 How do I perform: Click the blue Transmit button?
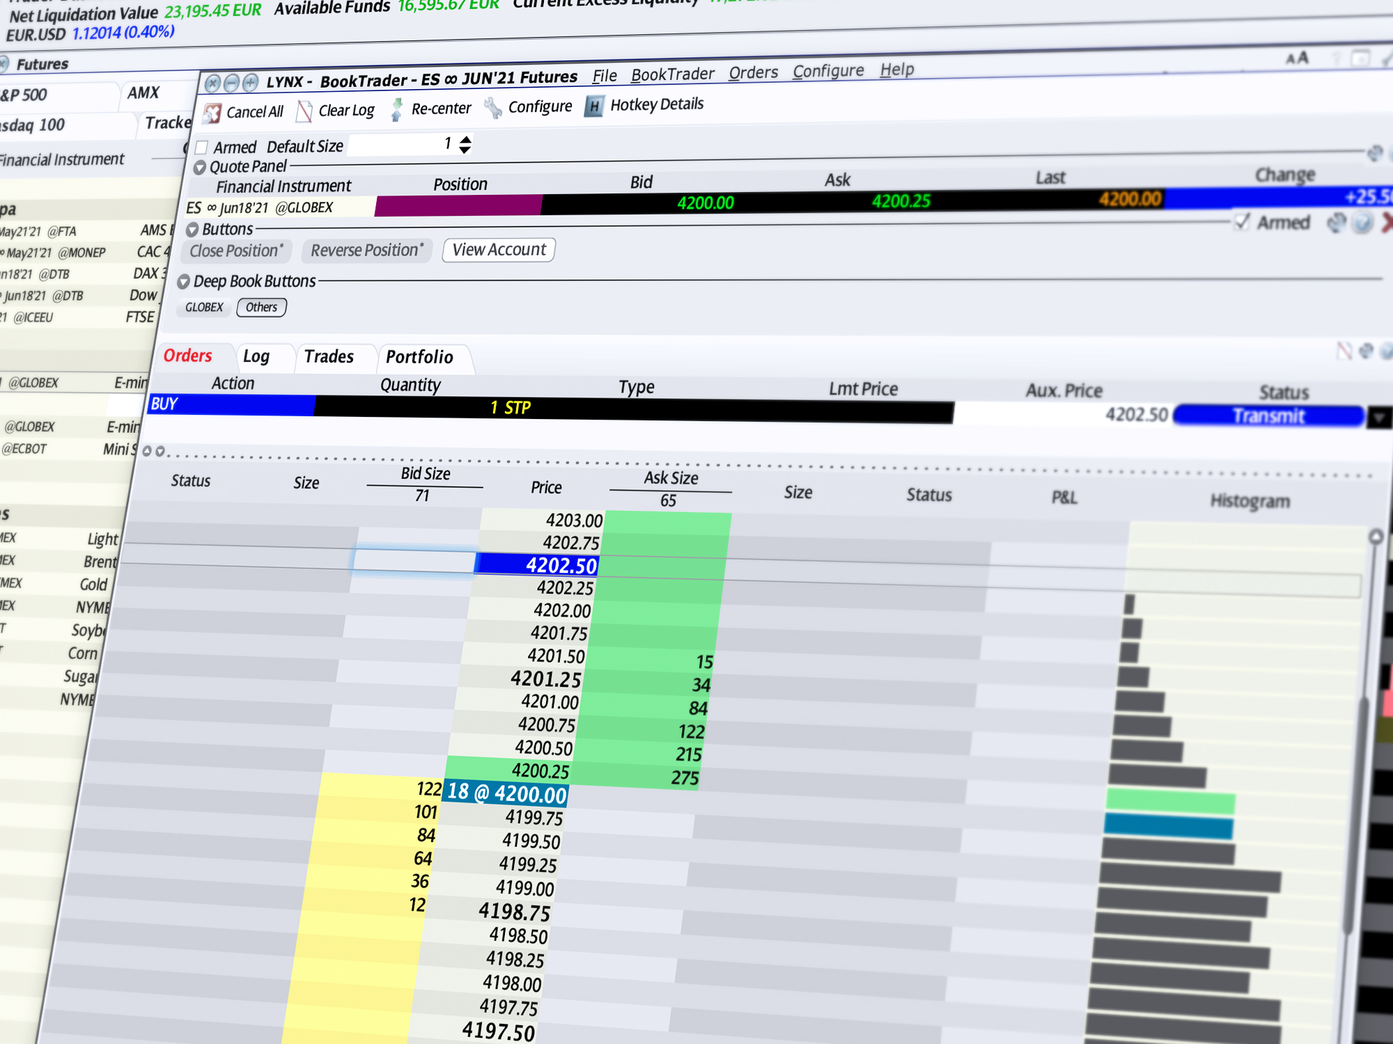click(1268, 416)
